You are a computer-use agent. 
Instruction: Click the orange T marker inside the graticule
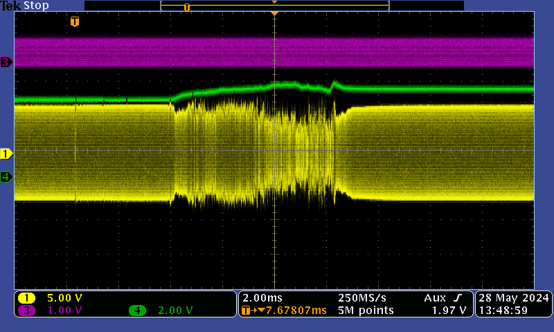(x=75, y=22)
